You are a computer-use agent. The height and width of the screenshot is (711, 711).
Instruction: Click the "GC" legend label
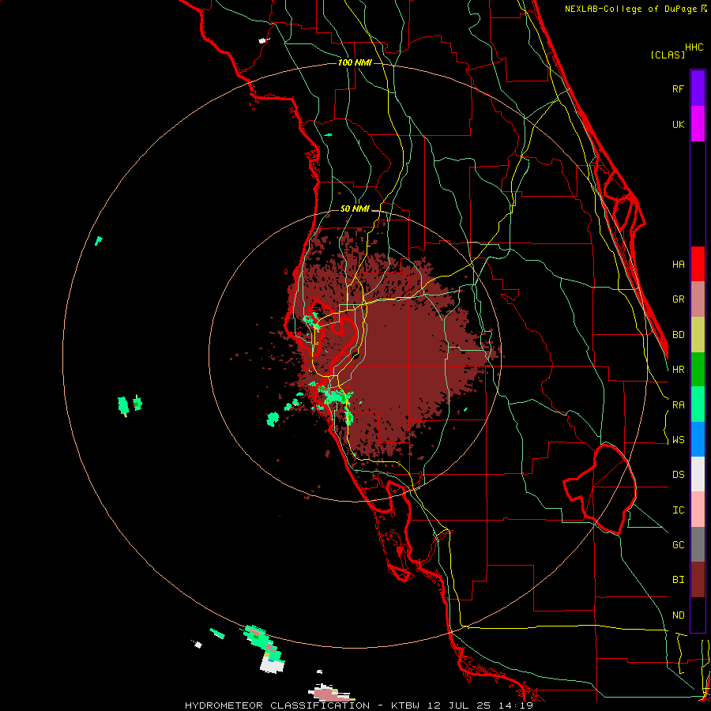point(678,545)
